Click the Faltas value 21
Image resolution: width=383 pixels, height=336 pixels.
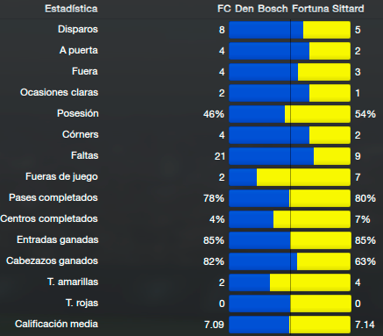tap(220, 156)
